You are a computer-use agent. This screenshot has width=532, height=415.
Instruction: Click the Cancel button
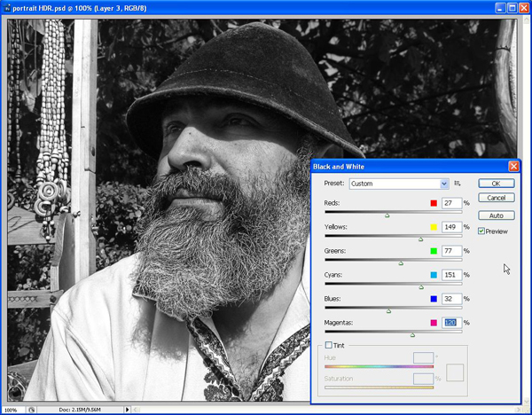click(x=496, y=198)
